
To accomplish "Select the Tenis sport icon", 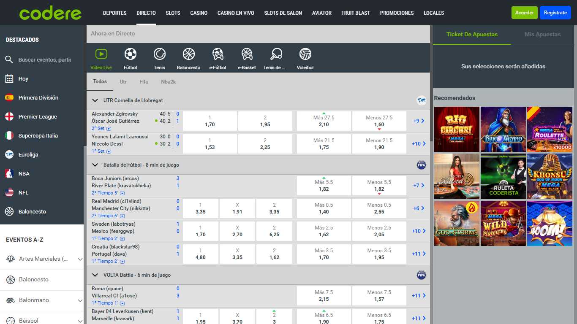I will coord(159,54).
